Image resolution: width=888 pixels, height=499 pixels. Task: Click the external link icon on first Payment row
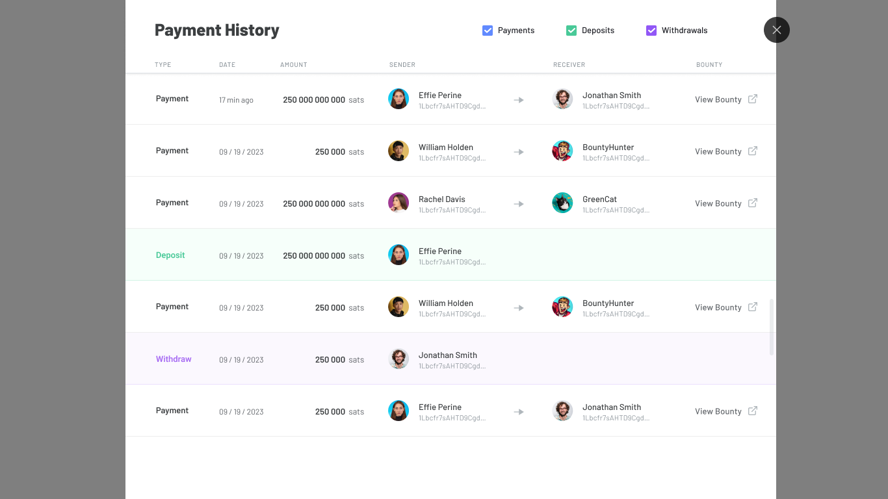pos(752,99)
